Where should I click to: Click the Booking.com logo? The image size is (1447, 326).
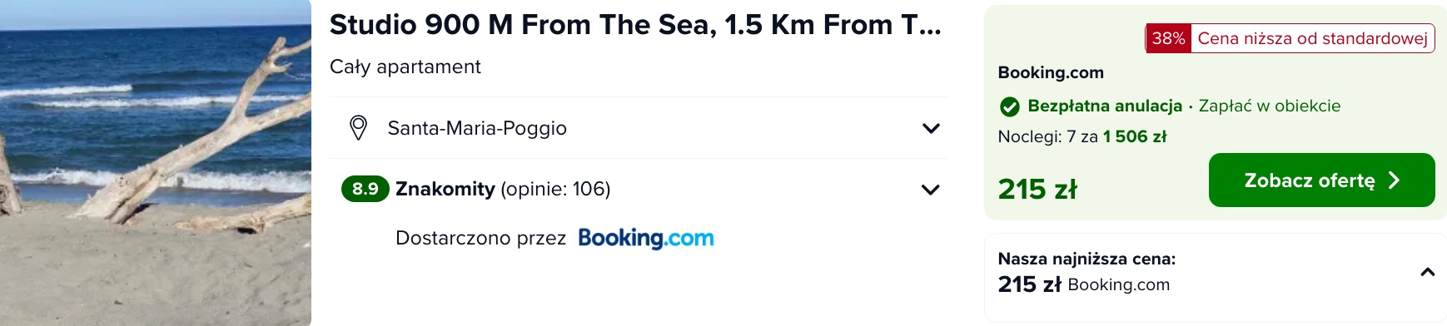[x=646, y=238]
